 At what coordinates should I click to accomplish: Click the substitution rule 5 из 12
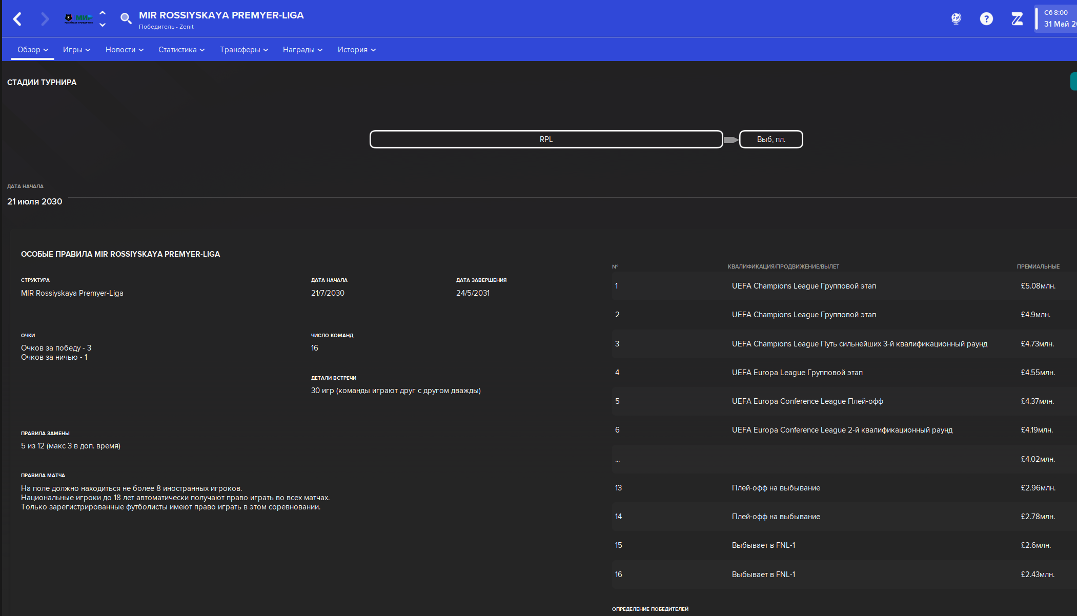click(71, 446)
